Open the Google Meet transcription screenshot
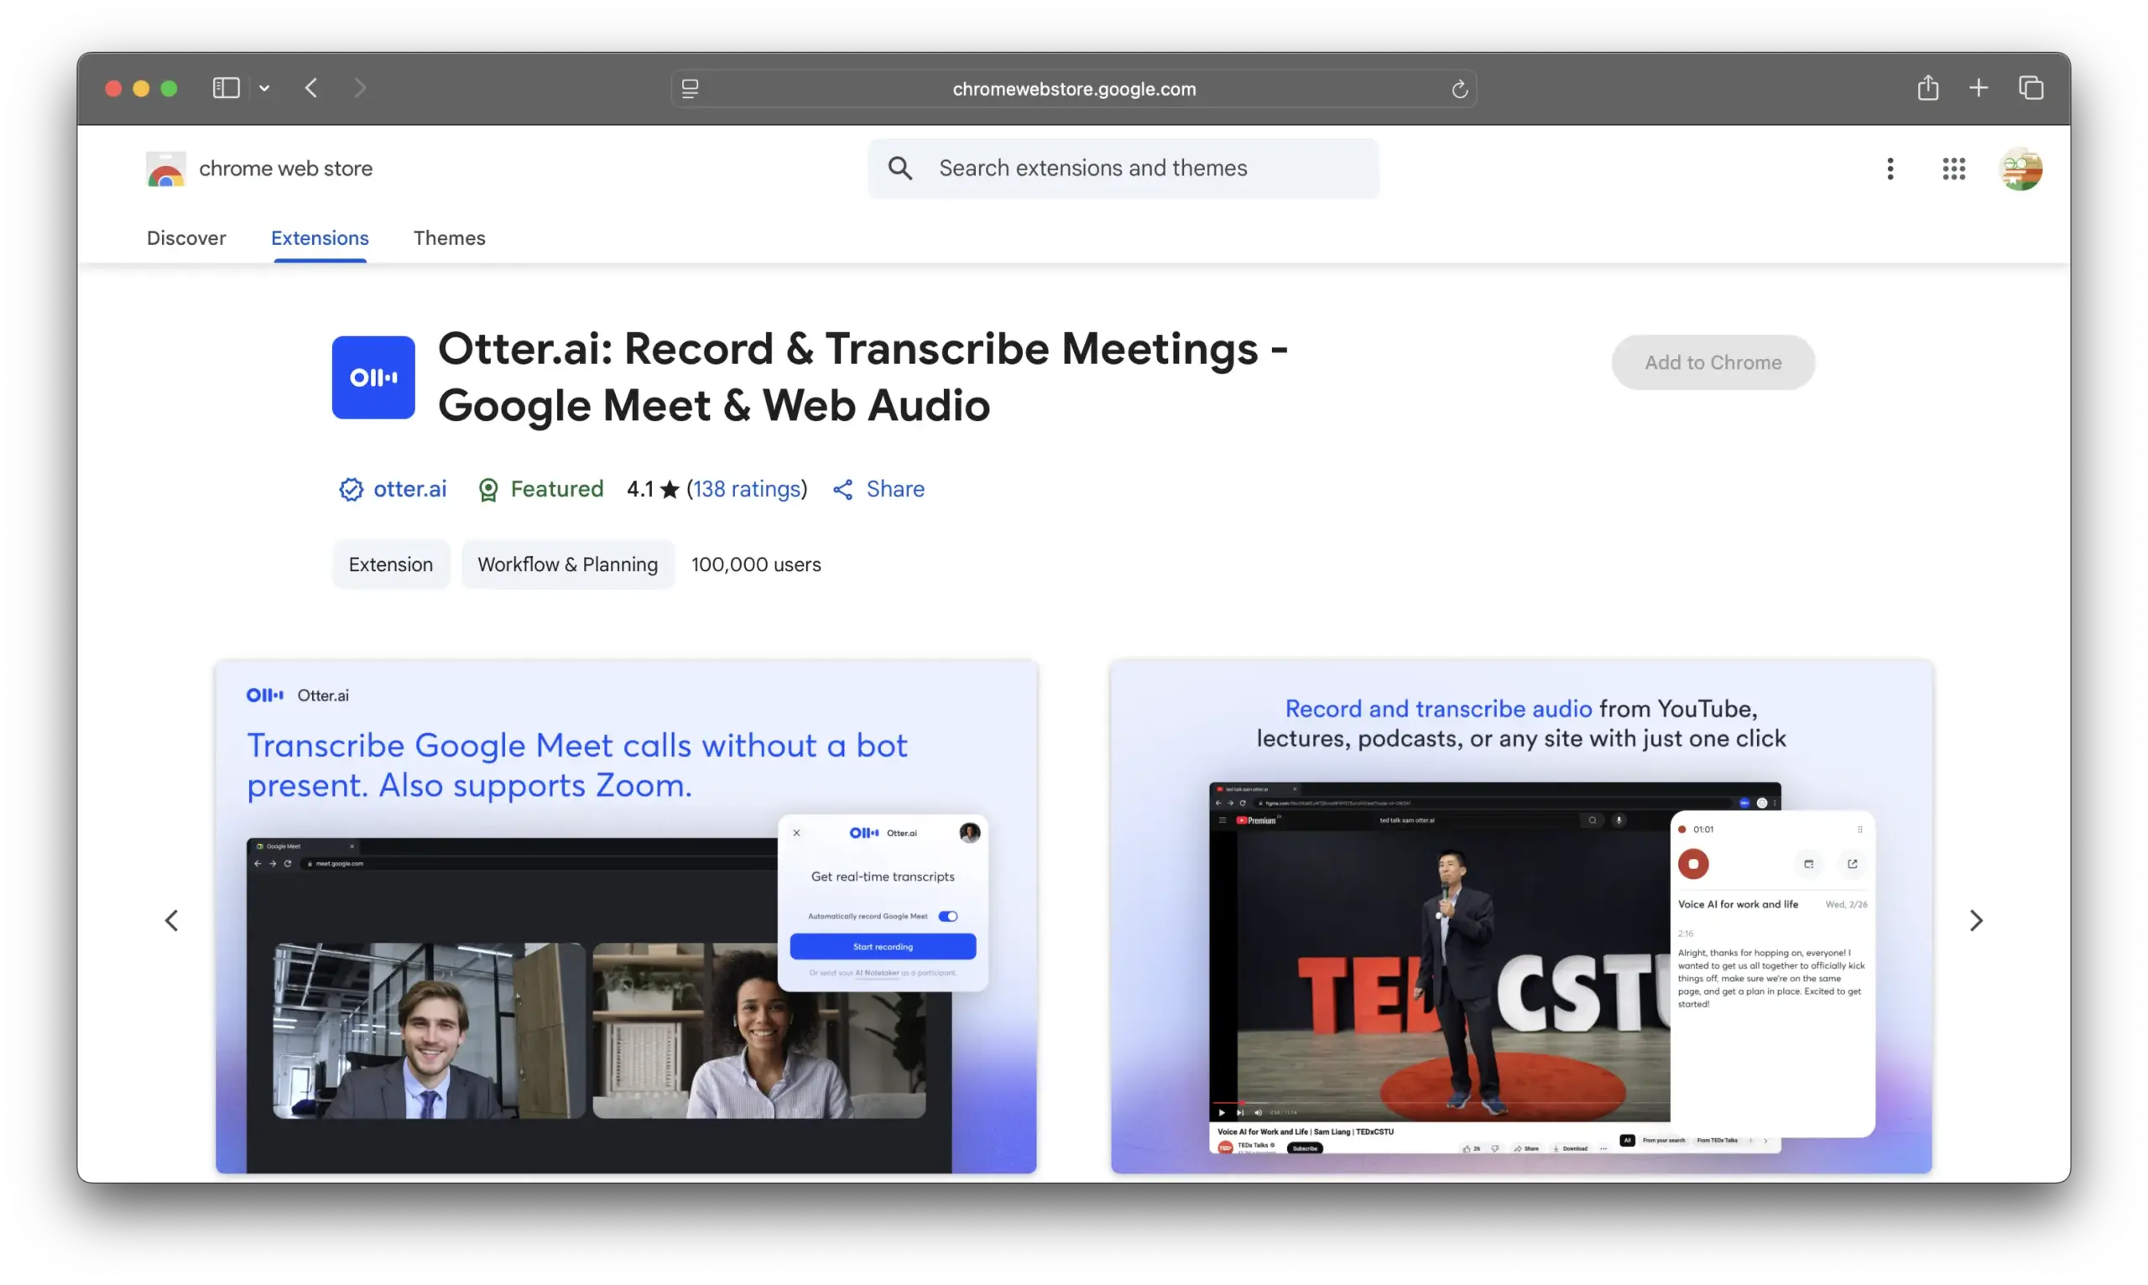The image size is (2148, 1285). (626, 917)
